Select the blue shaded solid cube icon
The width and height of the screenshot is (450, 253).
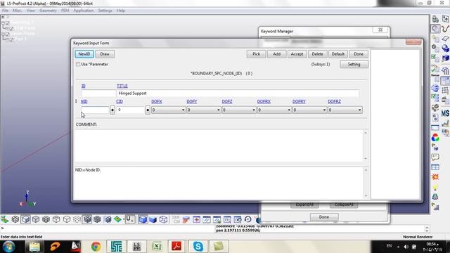(143, 219)
